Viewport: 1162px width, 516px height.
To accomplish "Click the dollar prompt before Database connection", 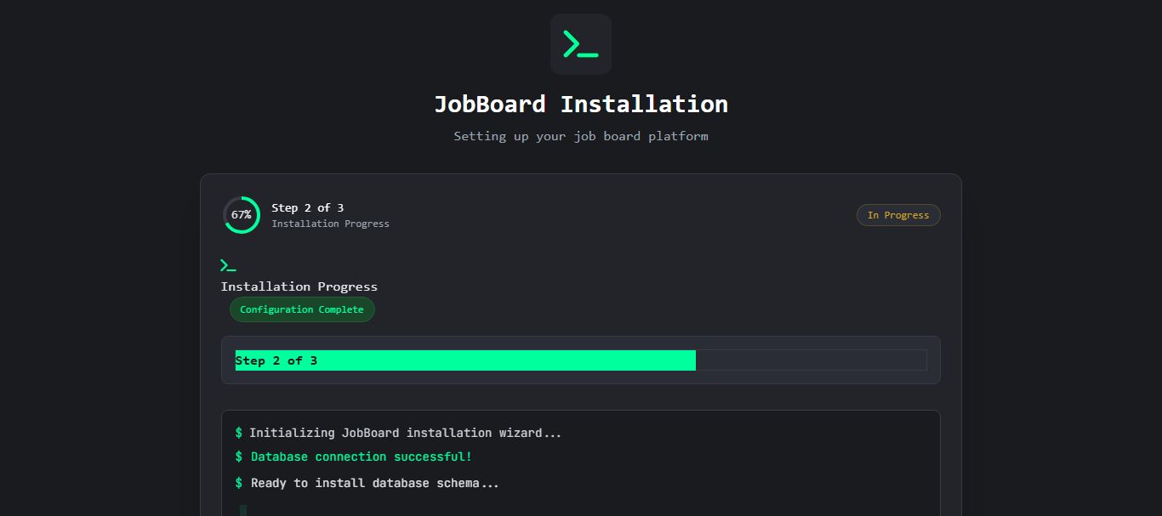I will (239, 457).
